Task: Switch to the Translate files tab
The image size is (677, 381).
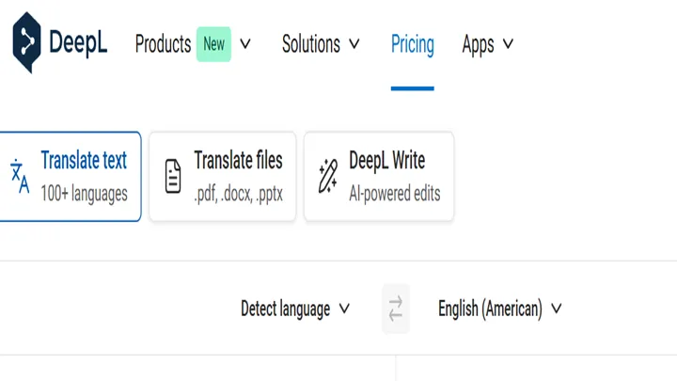Action: [x=238, y=161]
